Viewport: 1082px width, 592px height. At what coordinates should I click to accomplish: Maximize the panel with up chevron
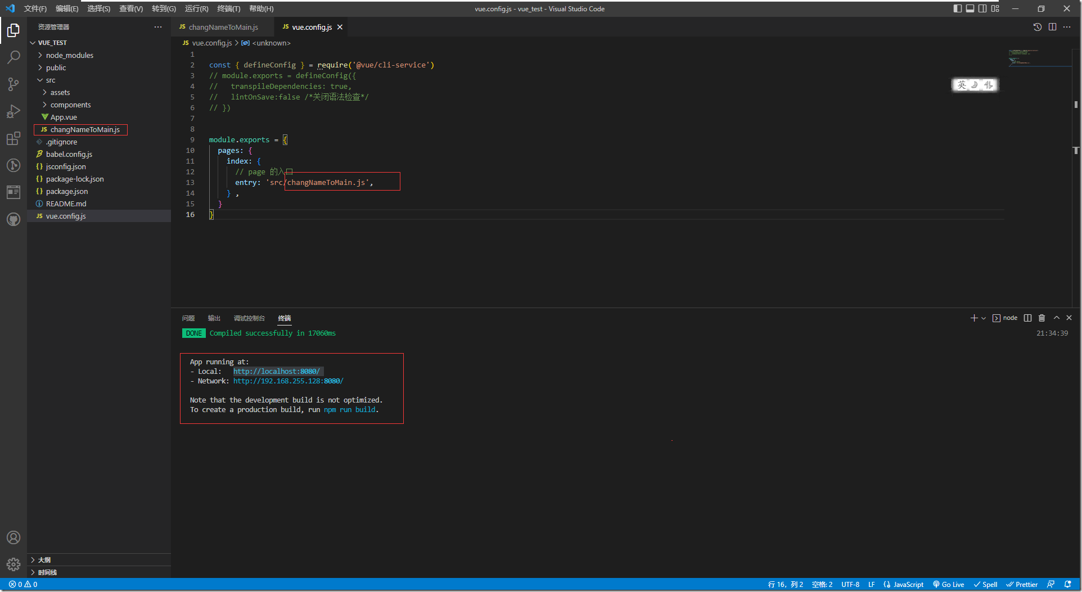point(1056,318)
